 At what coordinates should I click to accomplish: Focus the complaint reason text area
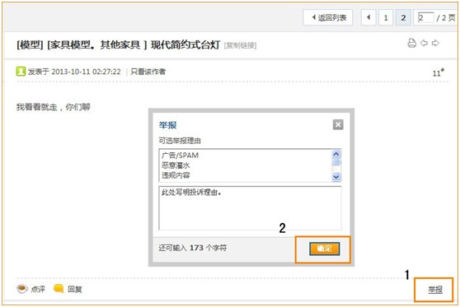(x=250, y=208)
